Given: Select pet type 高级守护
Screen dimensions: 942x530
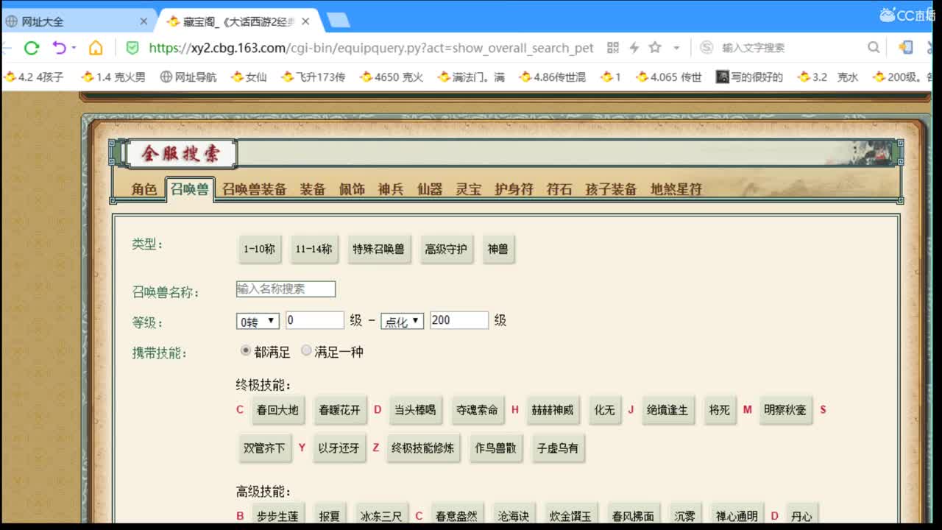Looking at the screenshot, I should [446, 249].
